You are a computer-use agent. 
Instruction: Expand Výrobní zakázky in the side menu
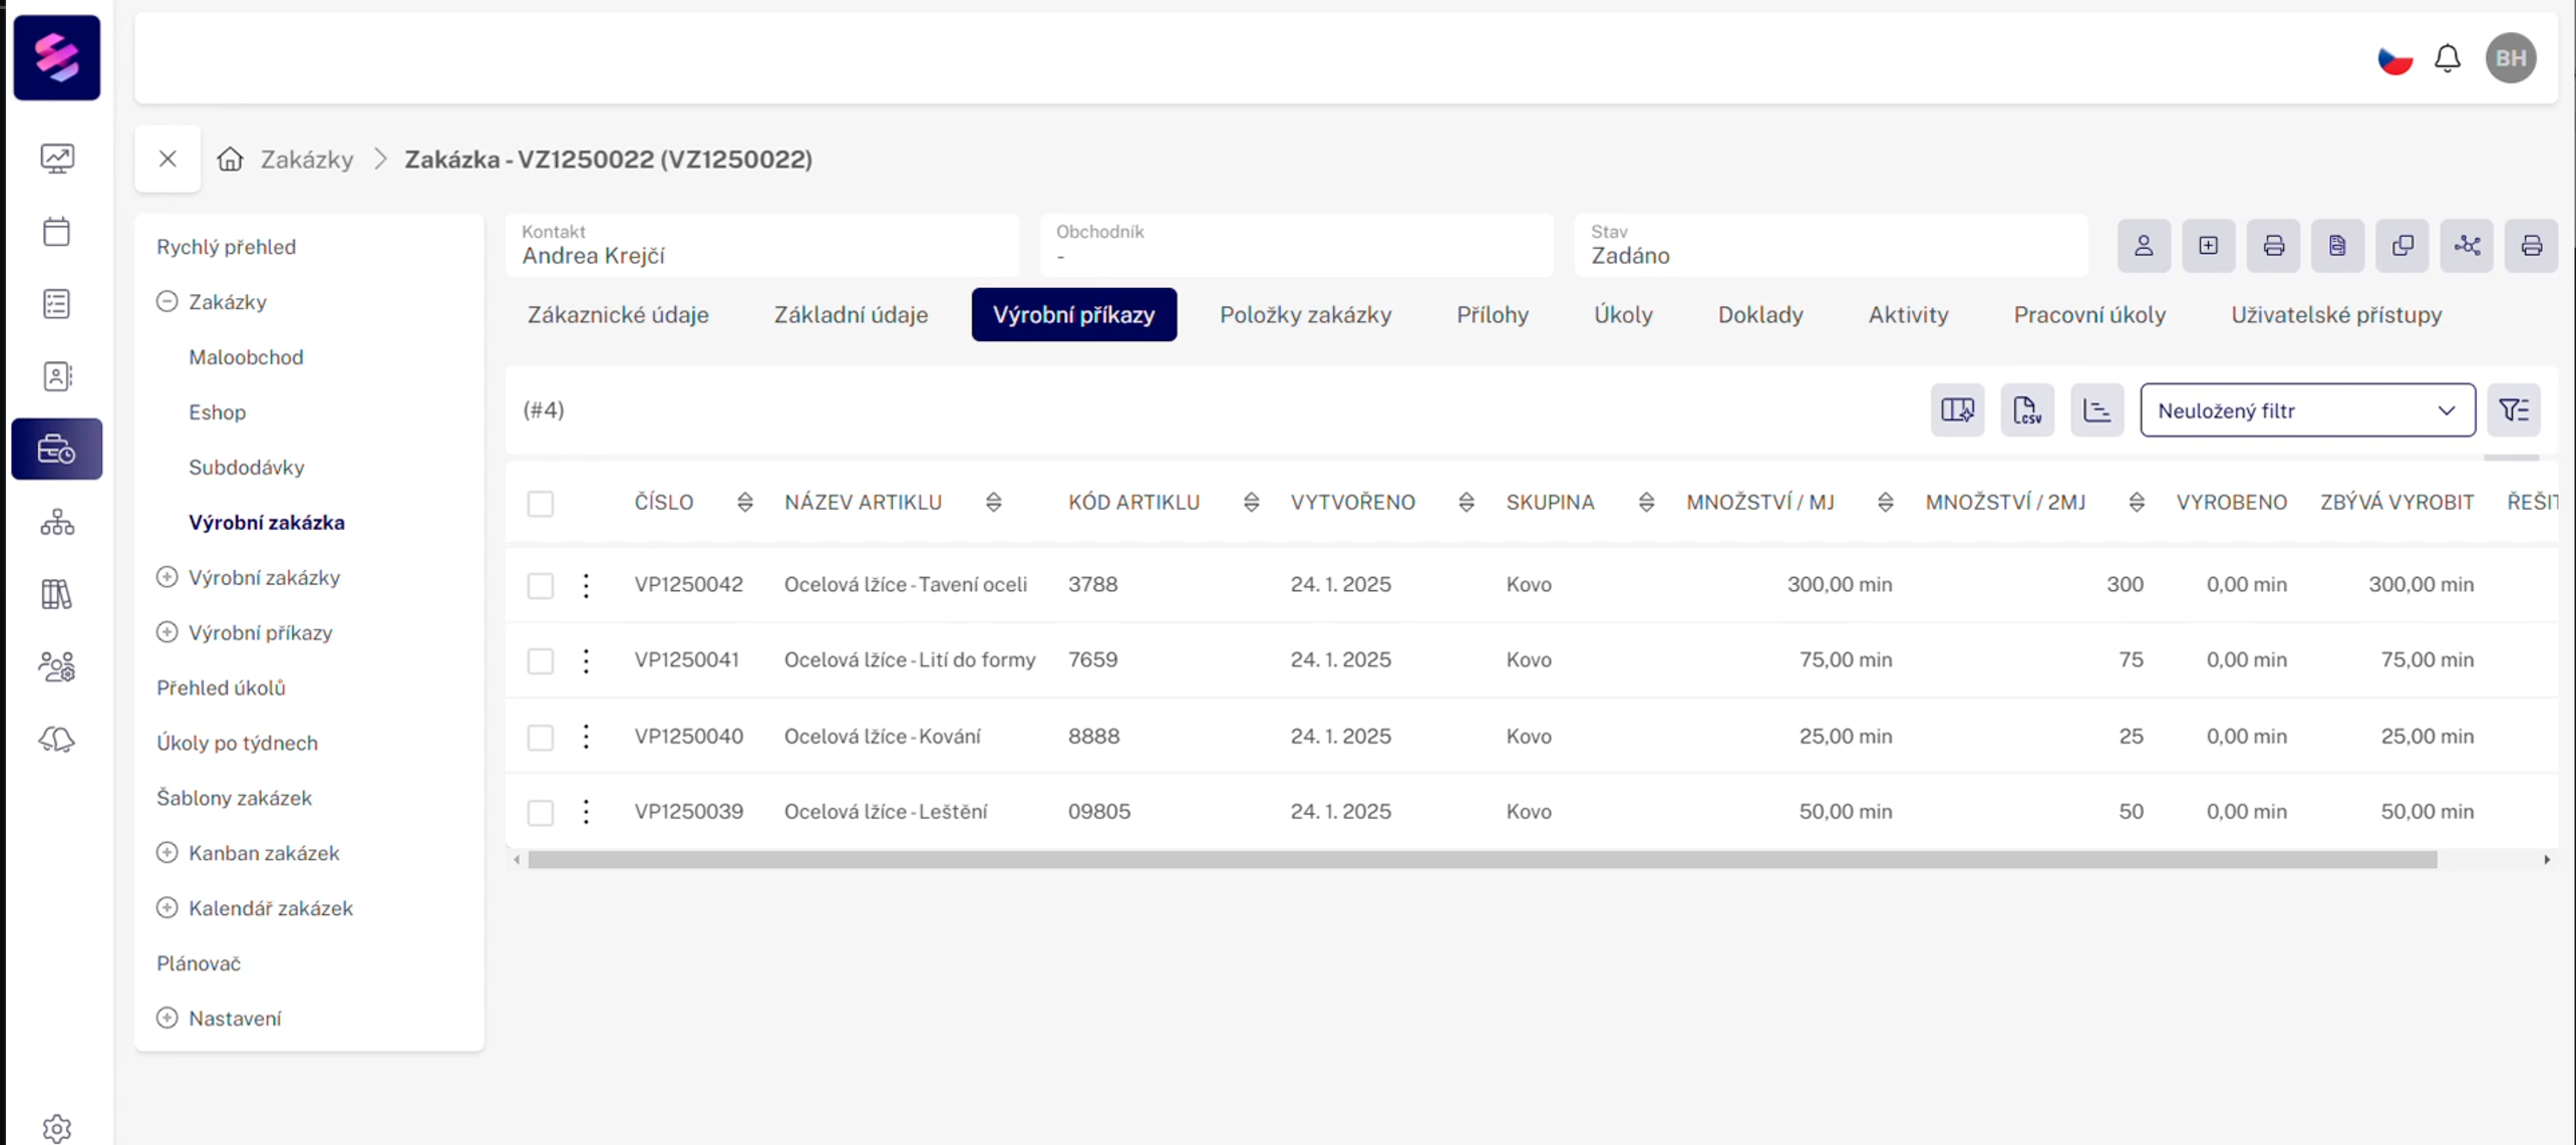click(x=167, y=577)
